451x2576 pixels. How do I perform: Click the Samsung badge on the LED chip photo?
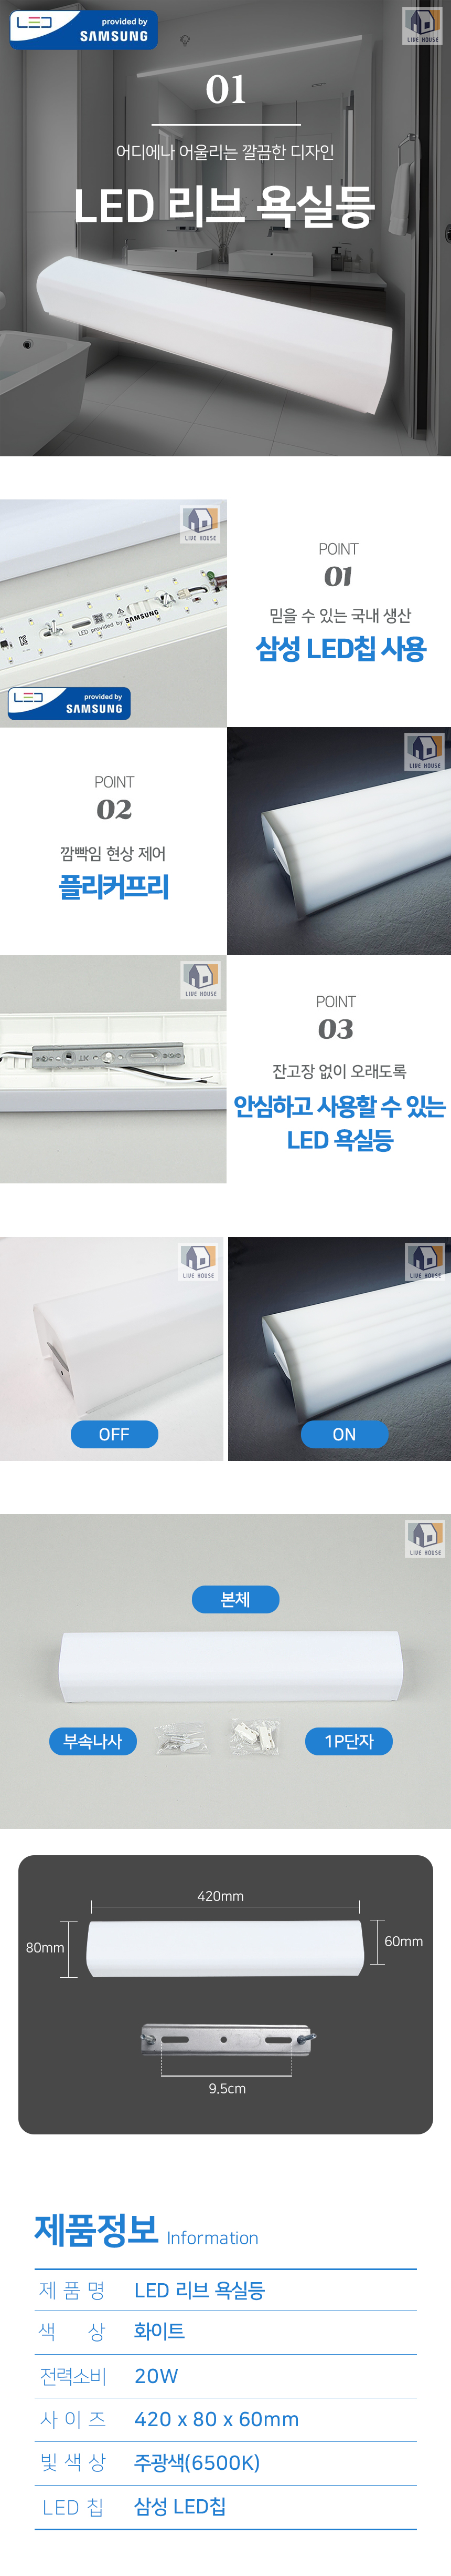[x=70, y=703]
